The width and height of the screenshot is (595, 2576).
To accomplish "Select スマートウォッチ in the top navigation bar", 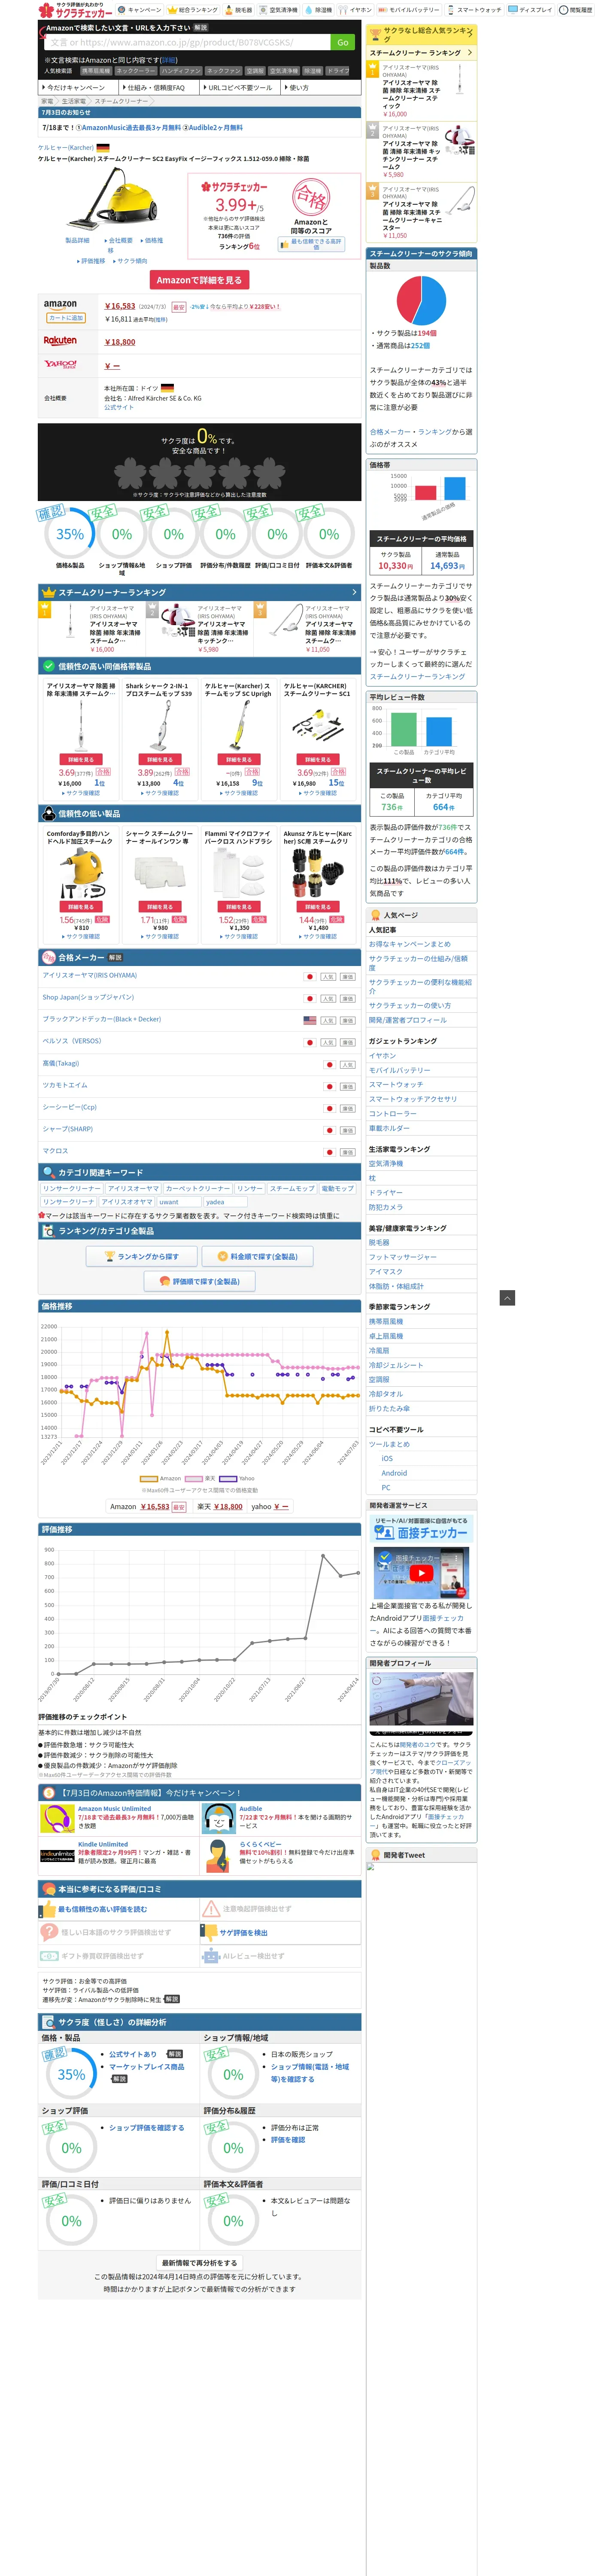I will pos(475,10).
